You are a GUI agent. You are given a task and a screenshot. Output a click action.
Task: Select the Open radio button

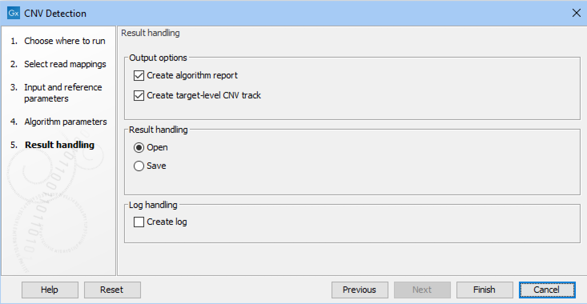click(x=139, y=147)
